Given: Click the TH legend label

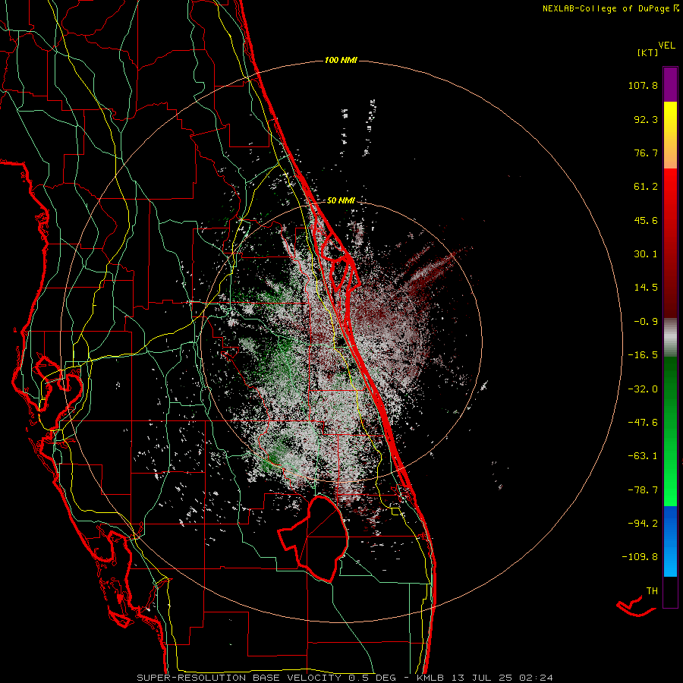Looking at the screenshot, I should coord(652,591).
